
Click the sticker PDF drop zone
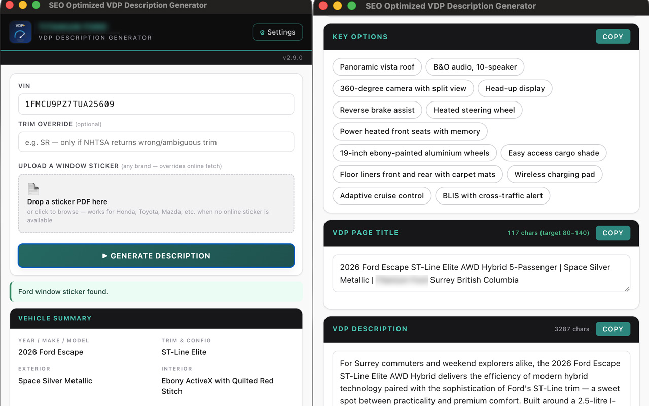coord(156,204)
